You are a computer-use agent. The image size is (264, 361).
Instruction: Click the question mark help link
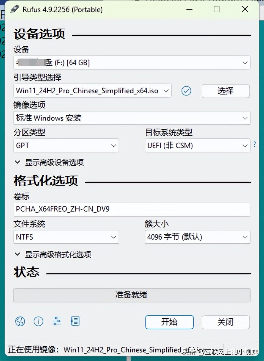click(x=255, y=145)
